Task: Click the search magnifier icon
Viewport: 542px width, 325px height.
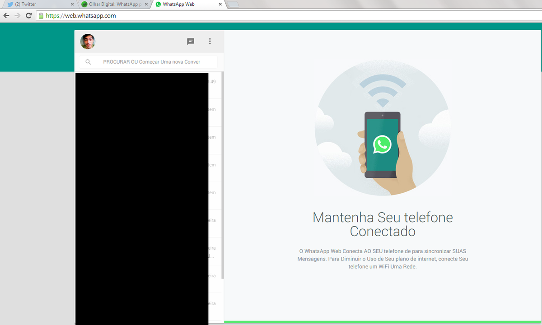Action: click(x=88, y=62)
